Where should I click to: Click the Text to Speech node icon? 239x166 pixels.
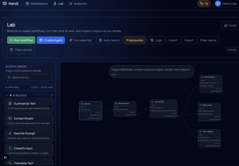click(200, 132)
